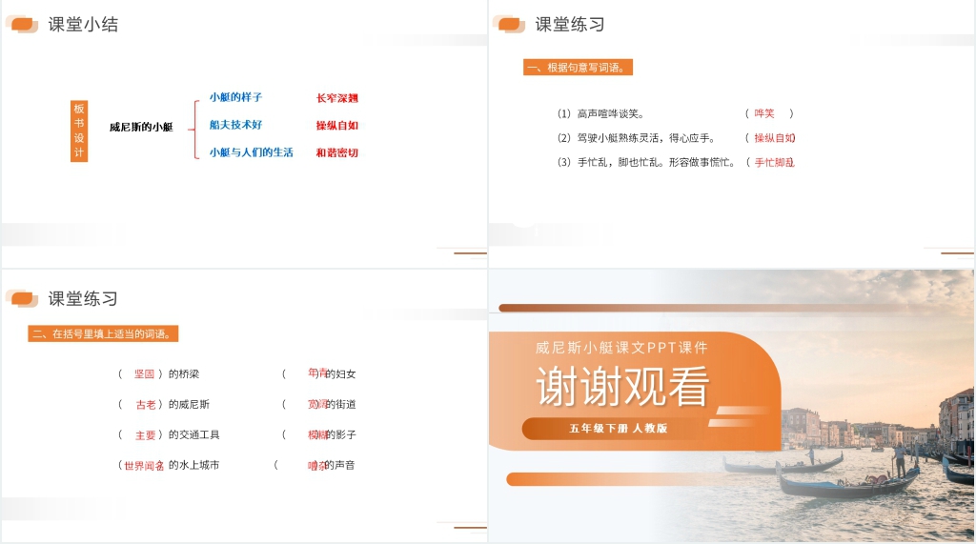
Task: Select the 谢谢观看 title text
Action: [622, 387]
